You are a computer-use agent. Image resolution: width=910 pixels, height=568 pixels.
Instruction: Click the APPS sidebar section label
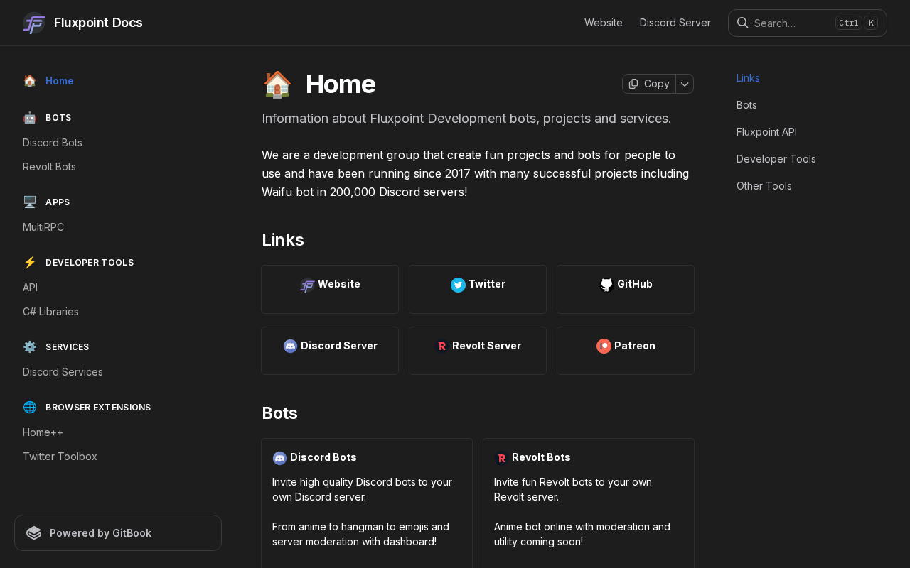click(58, 202)
